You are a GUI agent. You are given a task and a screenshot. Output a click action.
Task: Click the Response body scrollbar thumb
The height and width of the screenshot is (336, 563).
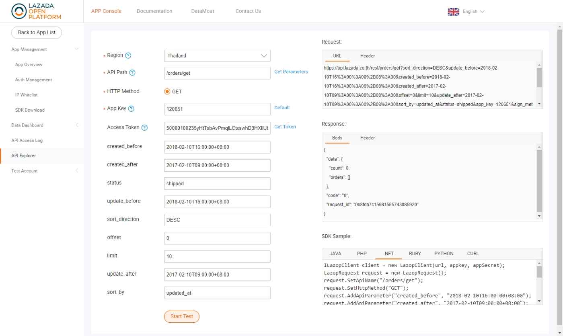(539, 181)
